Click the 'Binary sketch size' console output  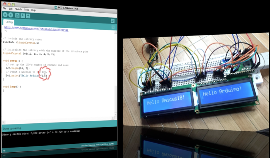[x=41, y=133]
